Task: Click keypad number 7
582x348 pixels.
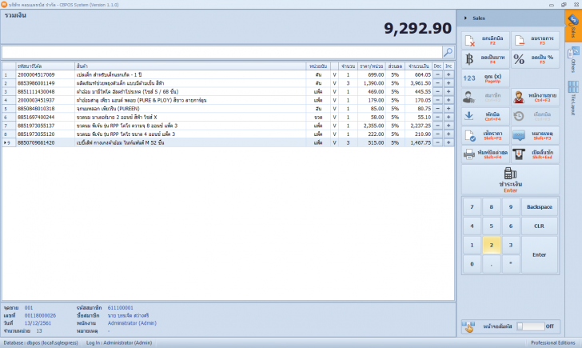Action: (x=472, y=207)
